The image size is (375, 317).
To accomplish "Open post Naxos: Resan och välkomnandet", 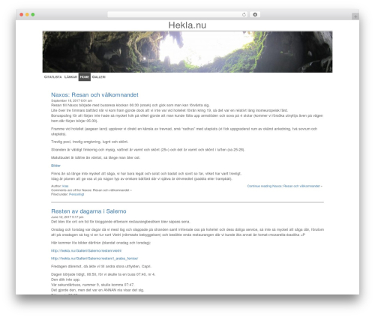I will pyautogui.click(x=94, y=95).
